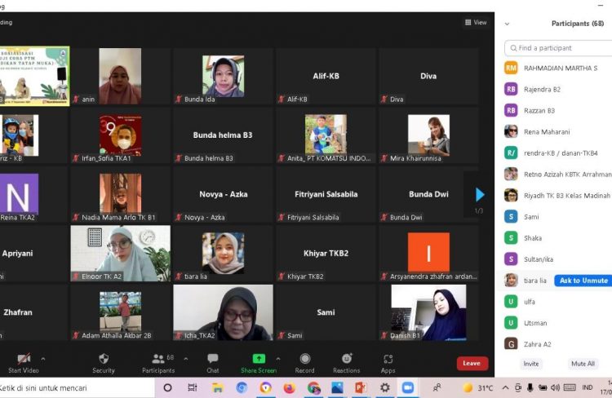Show hidden system tray icons chevron

(x=505, y=387)
